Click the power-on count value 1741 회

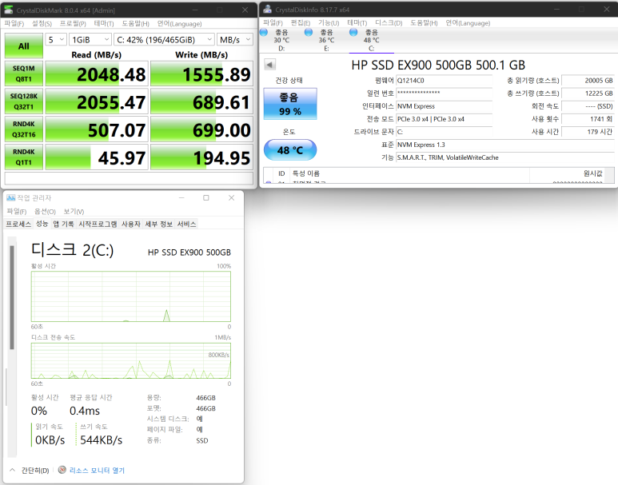tap(588, 119)
